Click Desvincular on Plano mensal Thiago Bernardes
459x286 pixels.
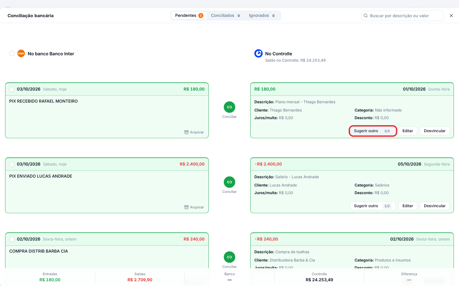435,131
